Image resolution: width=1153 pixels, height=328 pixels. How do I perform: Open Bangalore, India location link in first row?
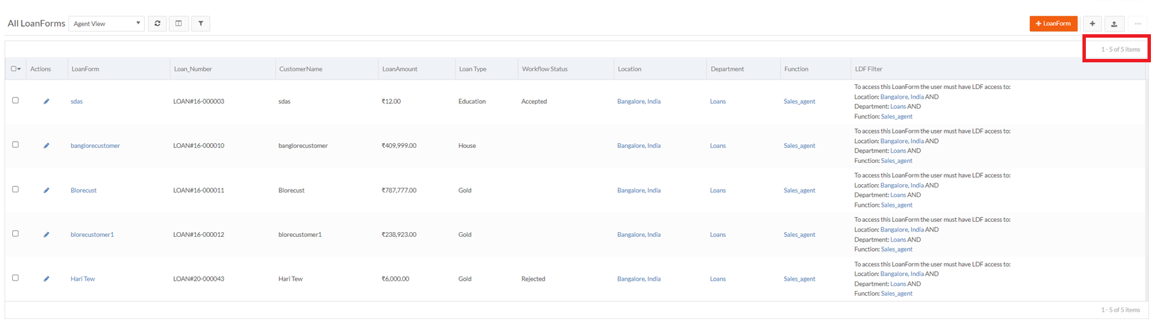(x=639, y=101)
